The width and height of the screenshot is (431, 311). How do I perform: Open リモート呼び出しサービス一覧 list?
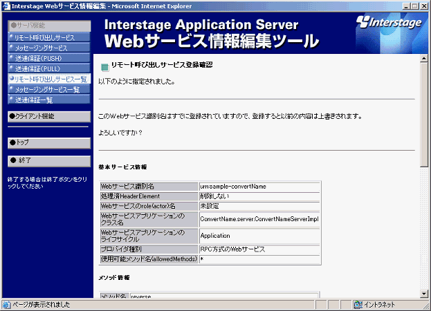[x=49, y=79]
